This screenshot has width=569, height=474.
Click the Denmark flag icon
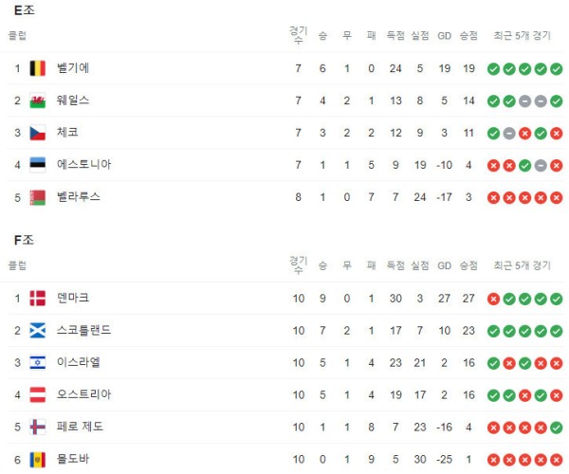click(37, 298)
